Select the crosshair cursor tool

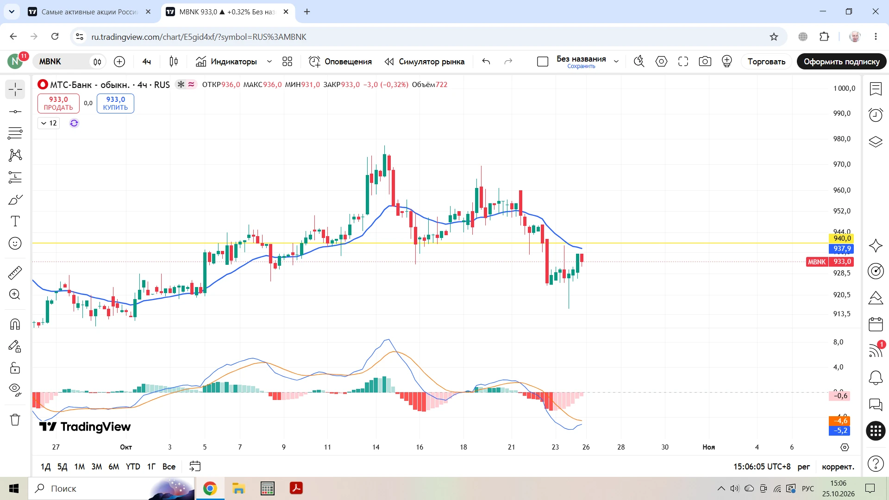(15, 89)
